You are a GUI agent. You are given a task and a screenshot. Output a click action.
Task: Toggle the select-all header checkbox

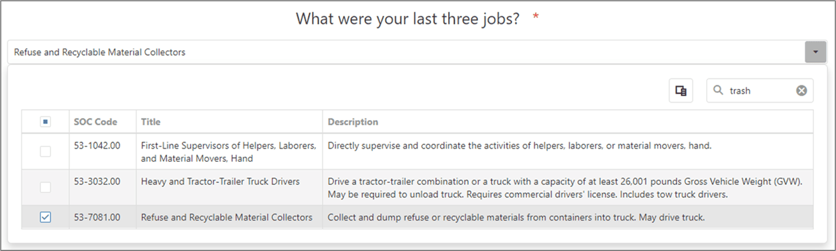[x=45, y=122]
